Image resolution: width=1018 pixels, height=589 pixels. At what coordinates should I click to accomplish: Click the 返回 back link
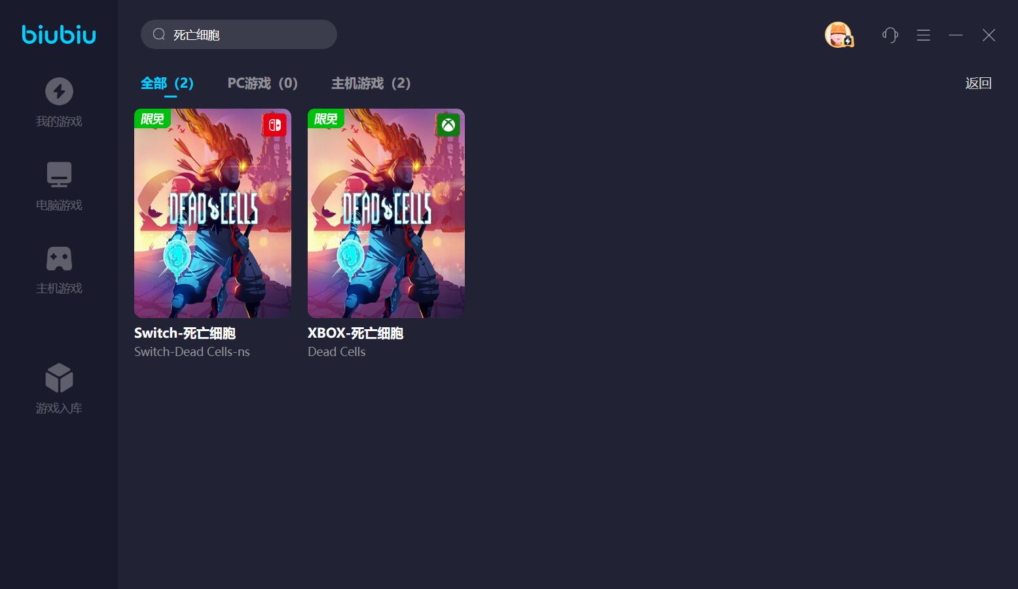(x=979, y=83)
